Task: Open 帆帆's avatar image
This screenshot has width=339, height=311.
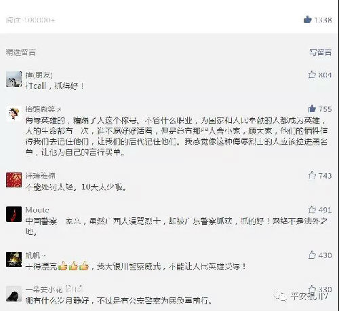Action: click(x=14, y=259)
